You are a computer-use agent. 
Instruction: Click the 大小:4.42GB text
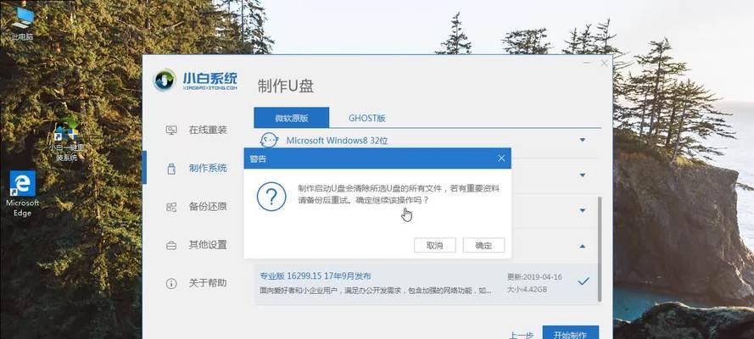tap(527, 290)
